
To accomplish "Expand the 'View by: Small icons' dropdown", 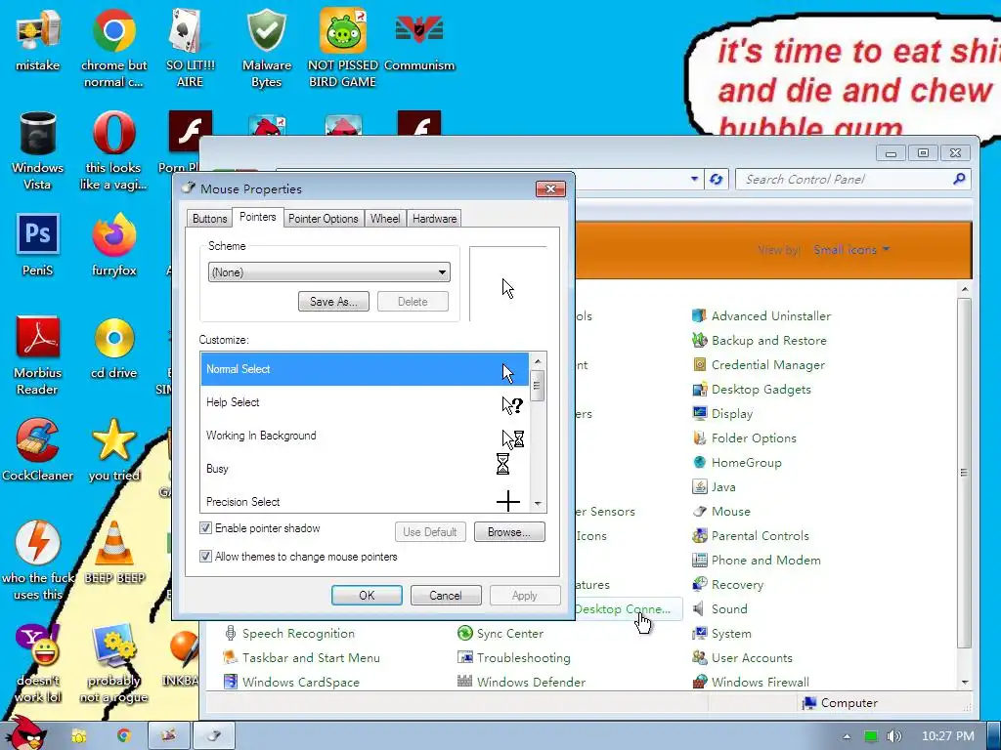I will click(x=851, y=249).
